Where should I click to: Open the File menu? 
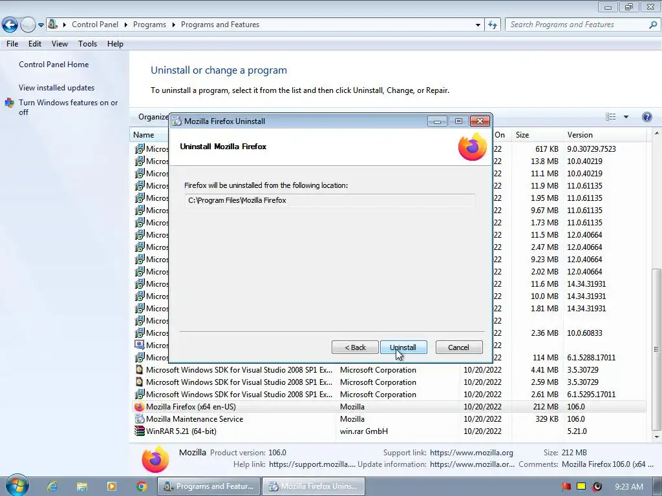12,44
